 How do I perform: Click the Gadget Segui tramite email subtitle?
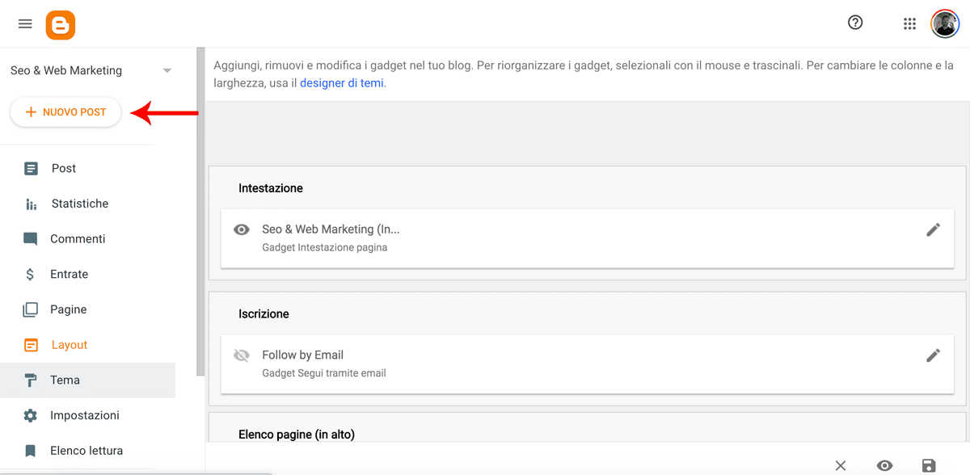tap(324, 373)
